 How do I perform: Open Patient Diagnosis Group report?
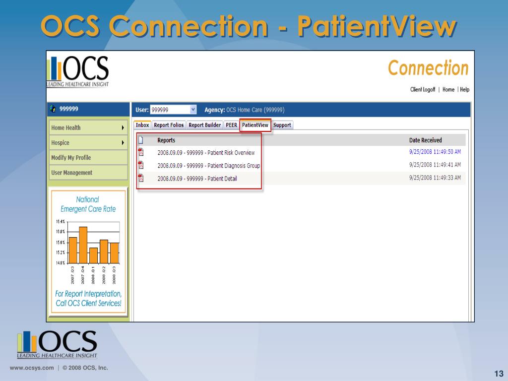pyautogui.click(x=209, y=166)
